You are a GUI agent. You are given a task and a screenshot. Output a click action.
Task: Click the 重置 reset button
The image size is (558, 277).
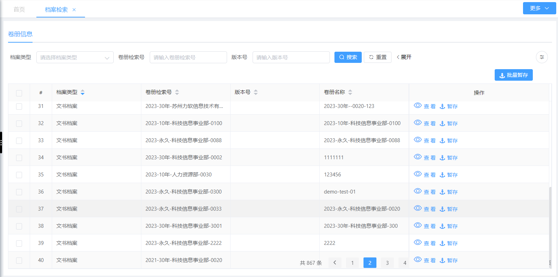tap(377, 57)
